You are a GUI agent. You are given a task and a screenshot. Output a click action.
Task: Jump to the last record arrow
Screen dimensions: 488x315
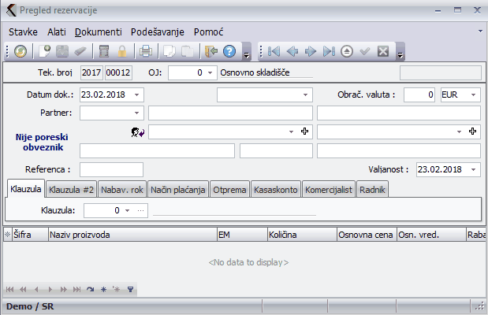(x=329, y=52)
